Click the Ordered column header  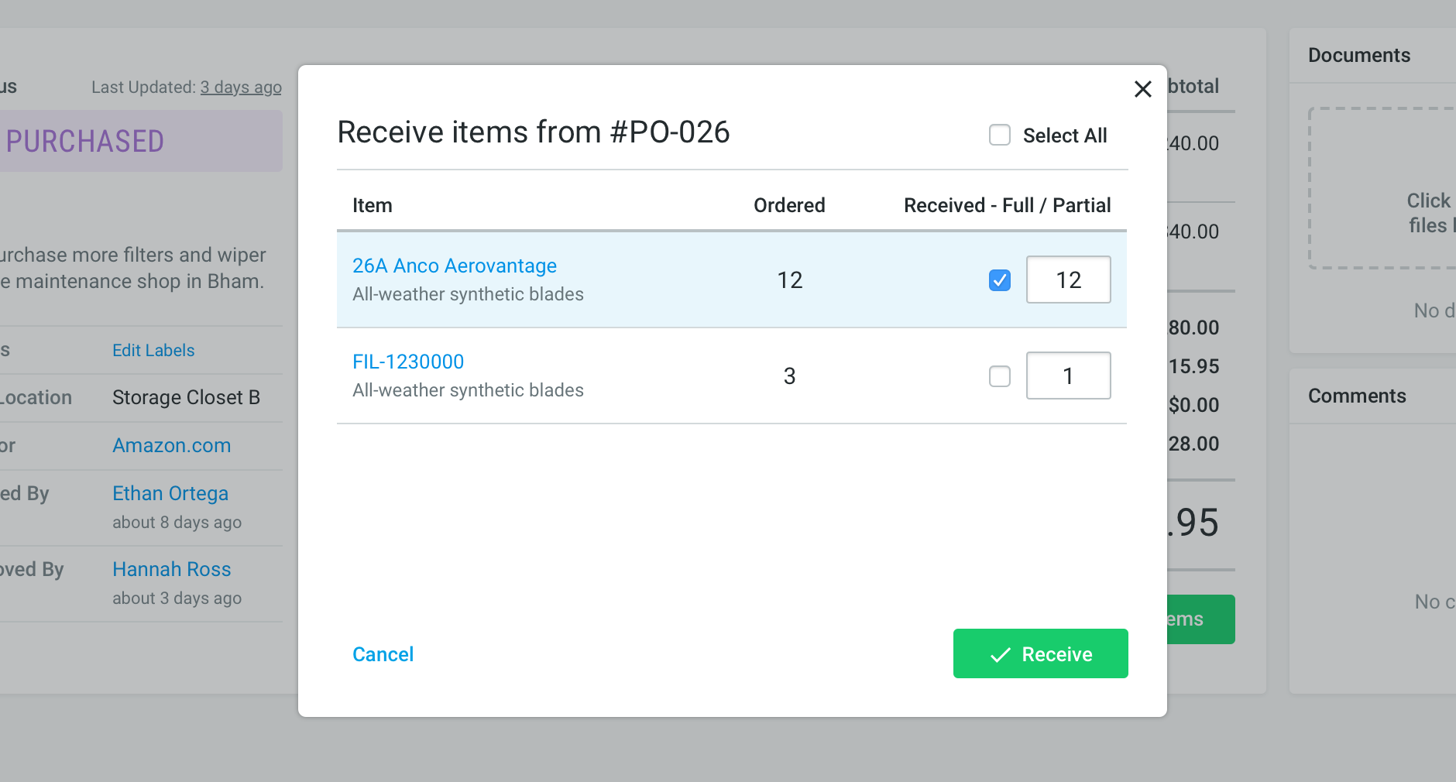pos(789,205)
